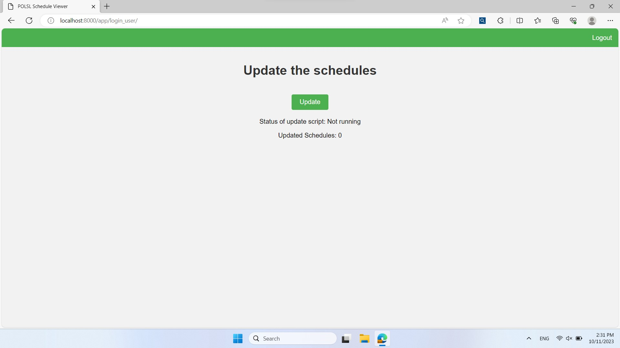This screenshot has height=348, width=620.
Task: Open the site information panel
Action: [x=50, y=20]
